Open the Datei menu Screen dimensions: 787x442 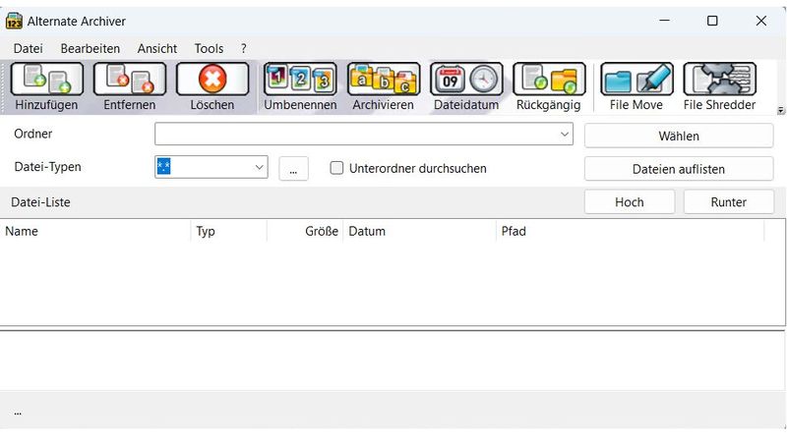tap(29, 48)
